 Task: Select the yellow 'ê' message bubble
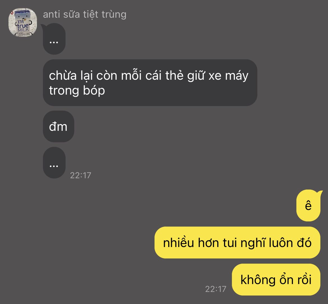point(308,205)
